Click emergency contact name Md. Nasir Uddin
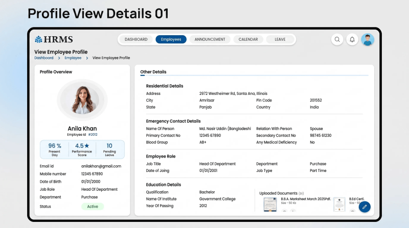Viewport: 409px width, 228px height. click(225, 129)
